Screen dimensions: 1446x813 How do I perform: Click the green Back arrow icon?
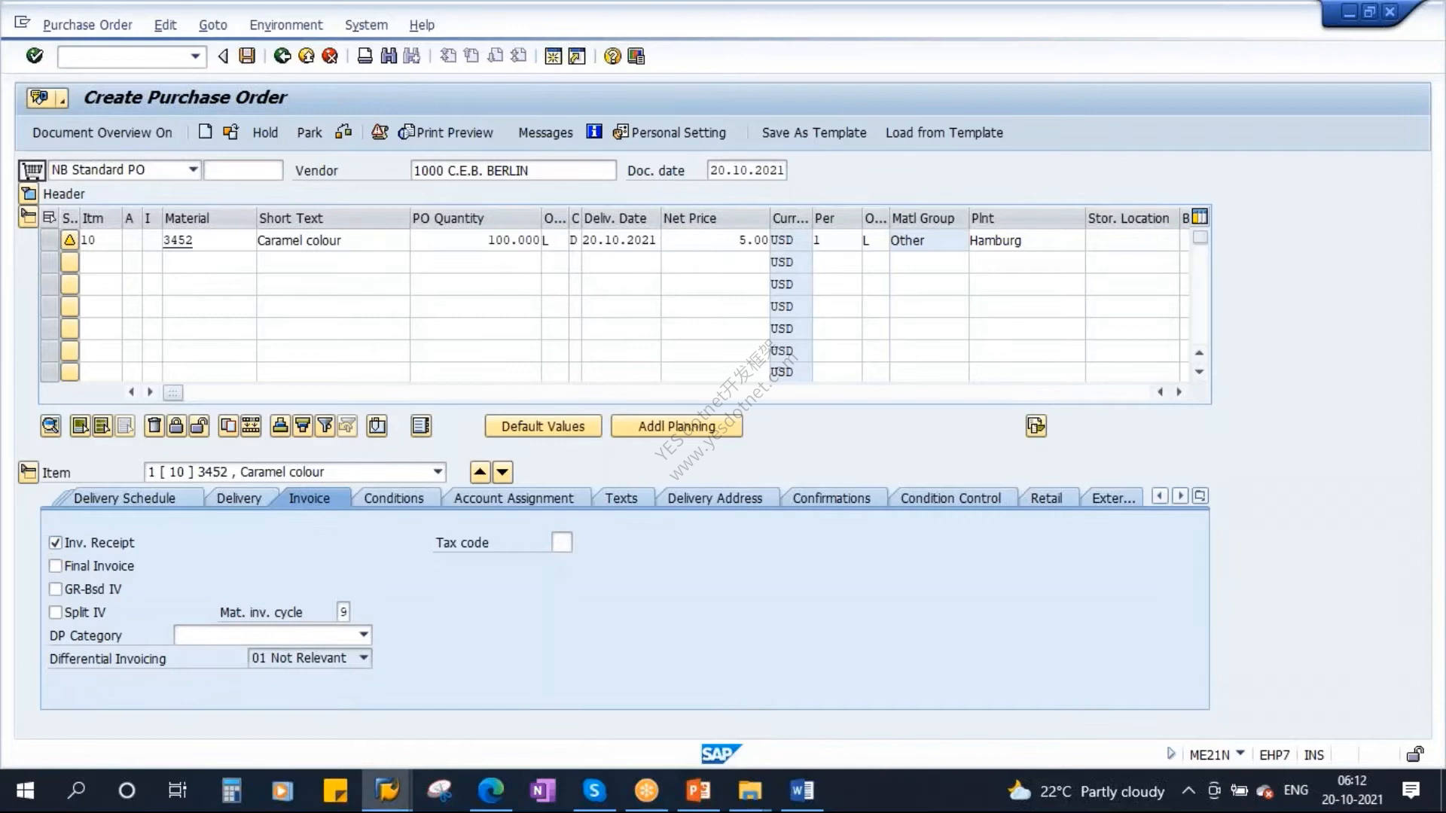tap(282, 56)
